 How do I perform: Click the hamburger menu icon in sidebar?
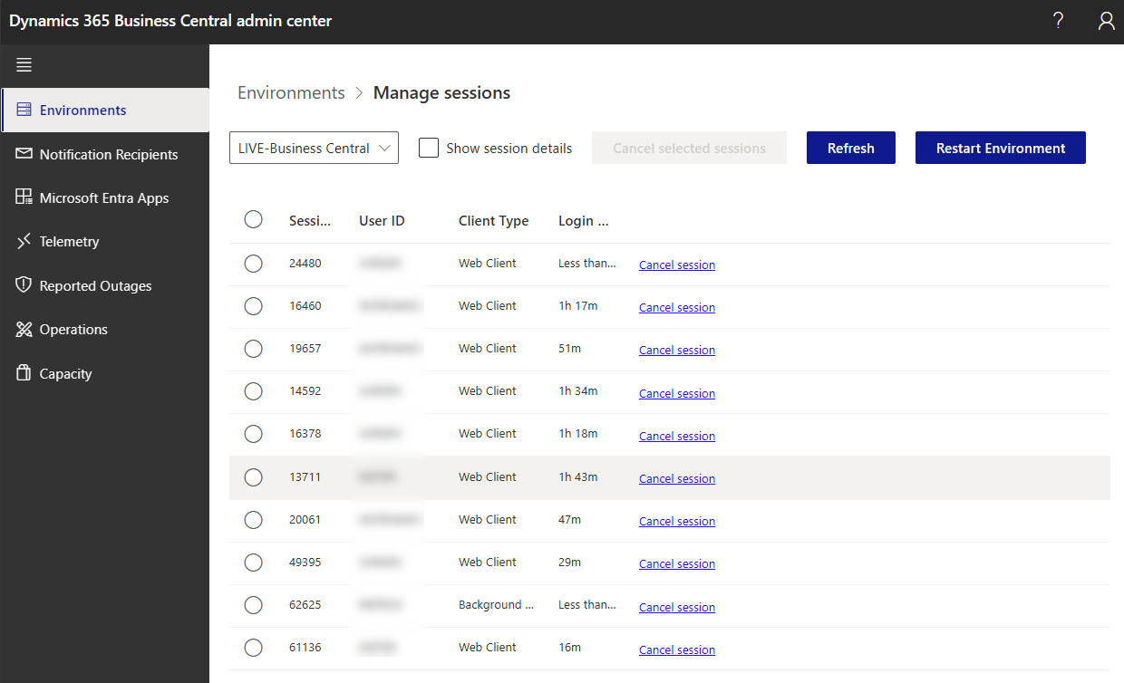pyautogui.click(x=24, y=65)
